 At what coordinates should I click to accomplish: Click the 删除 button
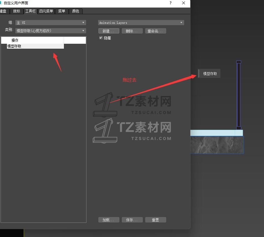coord(132,31)
